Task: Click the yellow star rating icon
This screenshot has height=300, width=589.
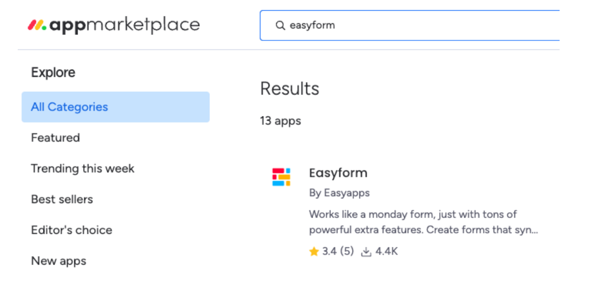Action: [x=314, y=251]
